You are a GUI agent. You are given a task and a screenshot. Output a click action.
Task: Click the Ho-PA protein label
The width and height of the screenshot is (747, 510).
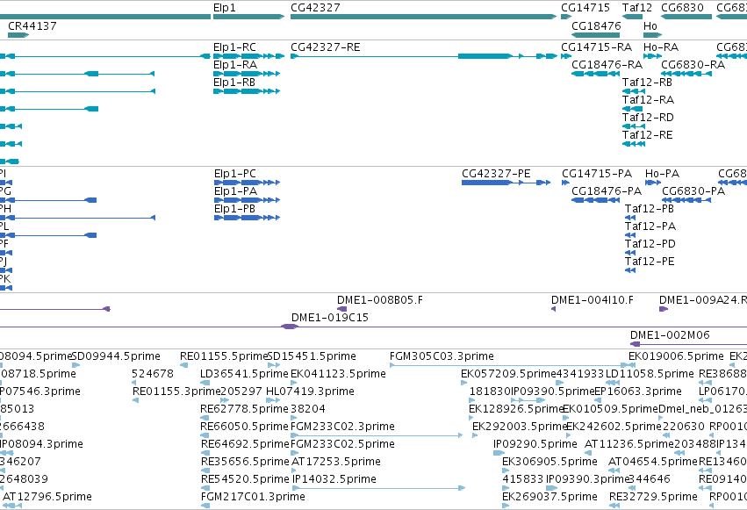point(662,173)
